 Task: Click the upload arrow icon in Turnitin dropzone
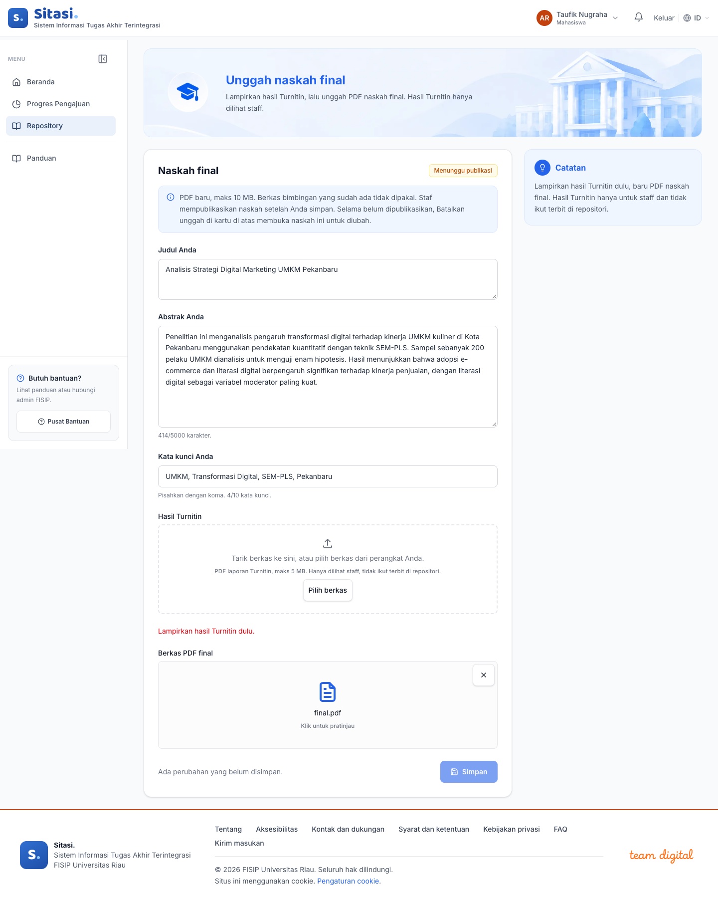coord(328,543)
